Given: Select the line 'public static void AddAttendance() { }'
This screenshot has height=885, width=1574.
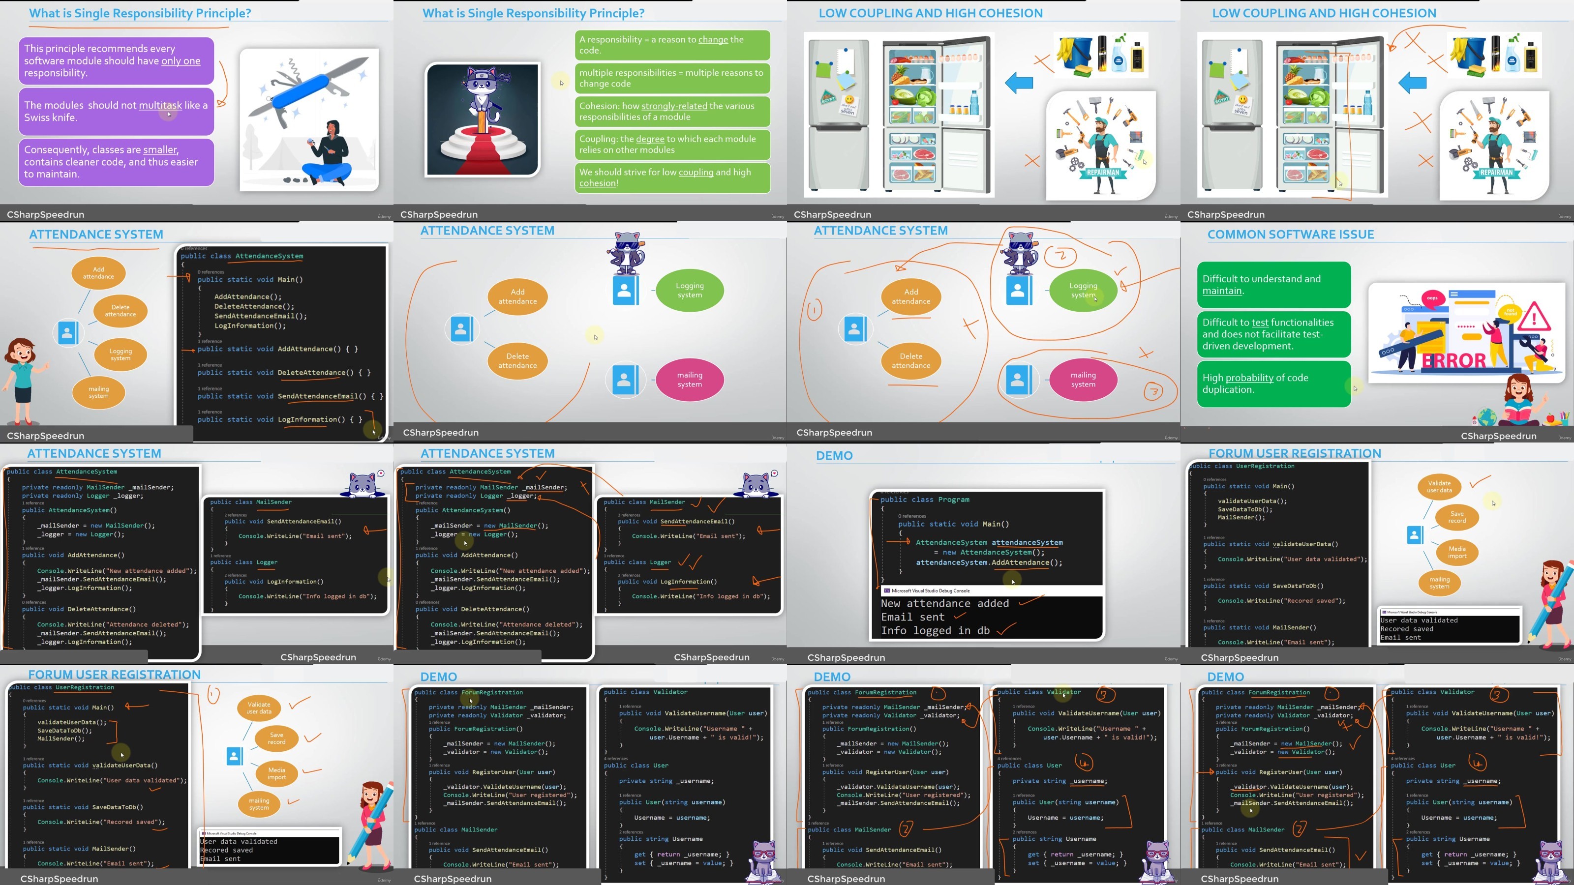Looking at the screenshot, I should pyautogui.click(x=277, y=349).
